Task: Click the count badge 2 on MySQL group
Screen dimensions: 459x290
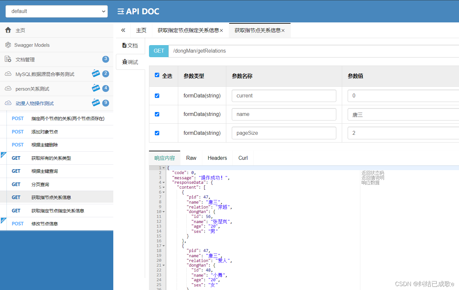Action: (x=105, y=74)
